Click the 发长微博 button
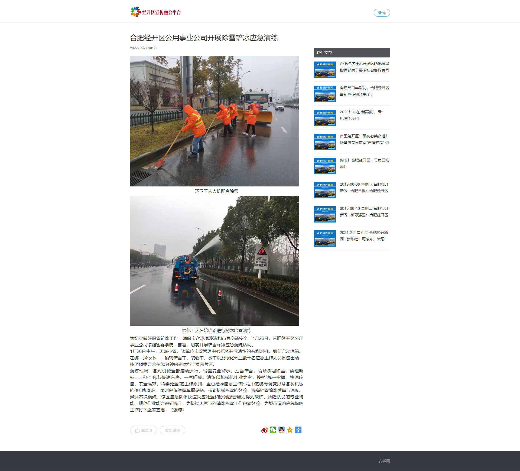The height and width of the screenshot is (471, 520). (173, 430)
